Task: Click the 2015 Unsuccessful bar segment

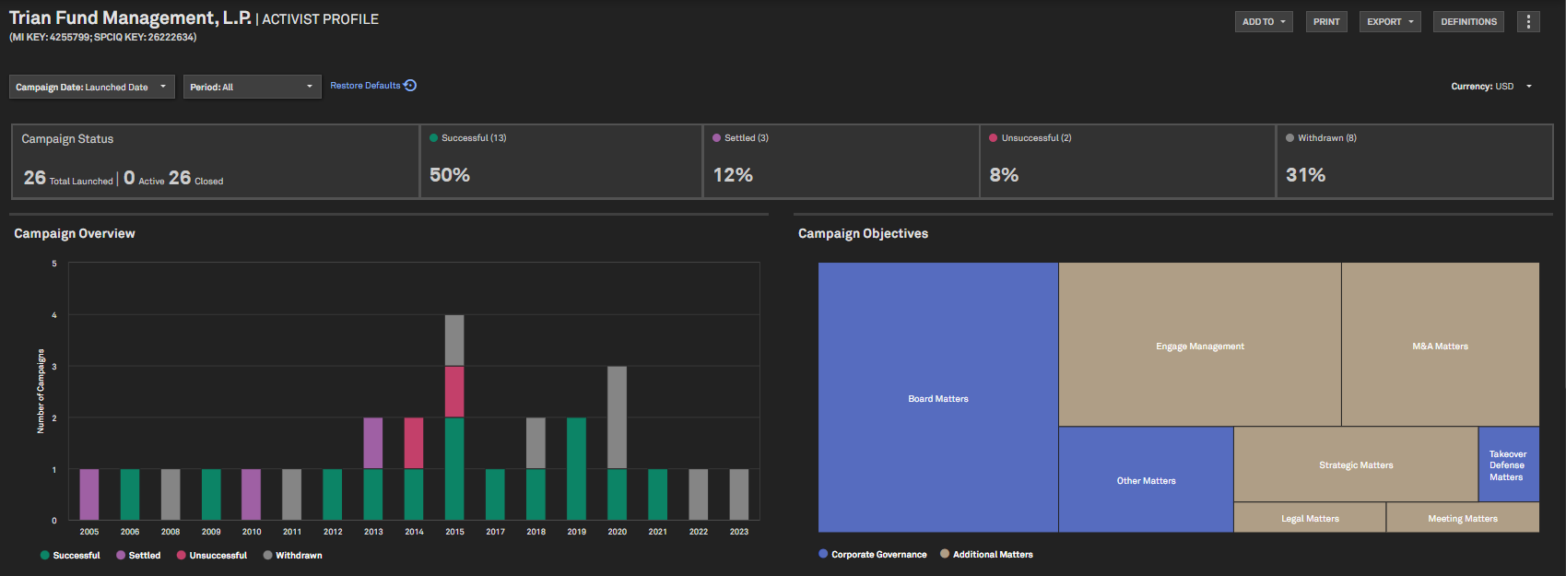Action: click(x=454, y=392)
